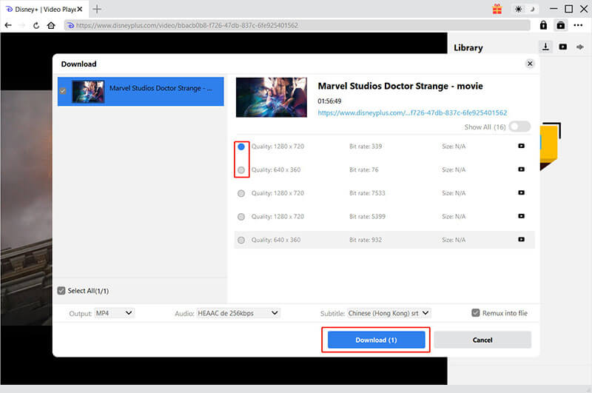Reload the page with the refresh icon
Image resolution: width=592 pixels, height=393 pixels.
(36, 25)
